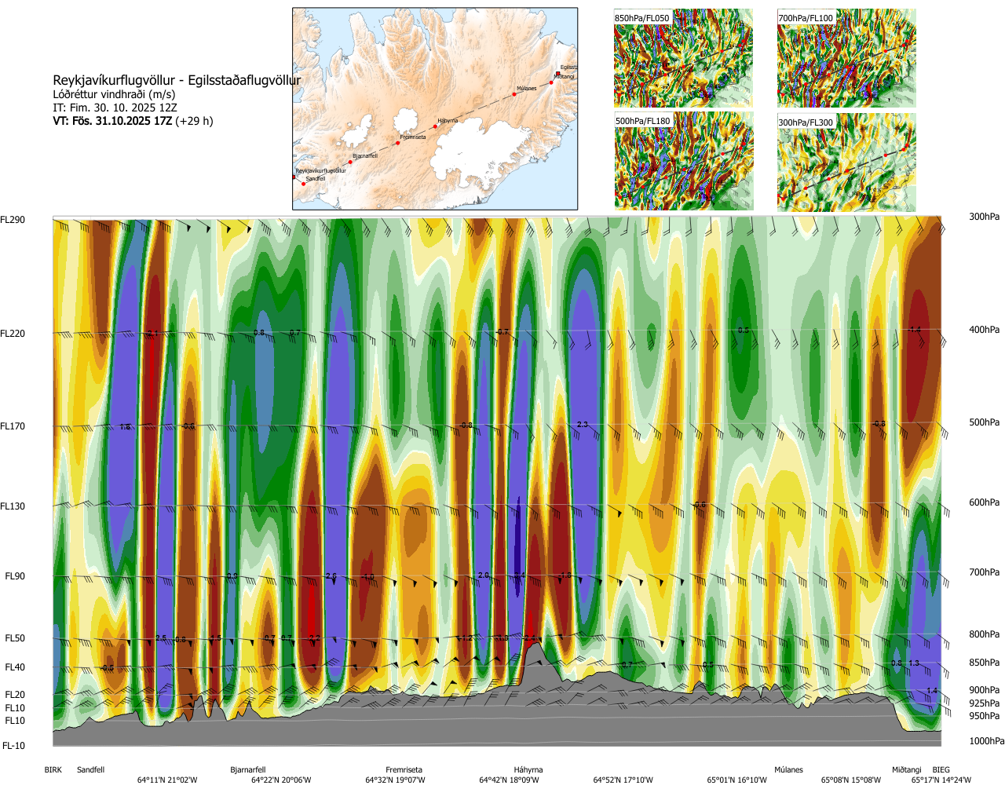Click the 700hPa pressure label
Viewport: 1005px width, 789px height.
point(985,572)
